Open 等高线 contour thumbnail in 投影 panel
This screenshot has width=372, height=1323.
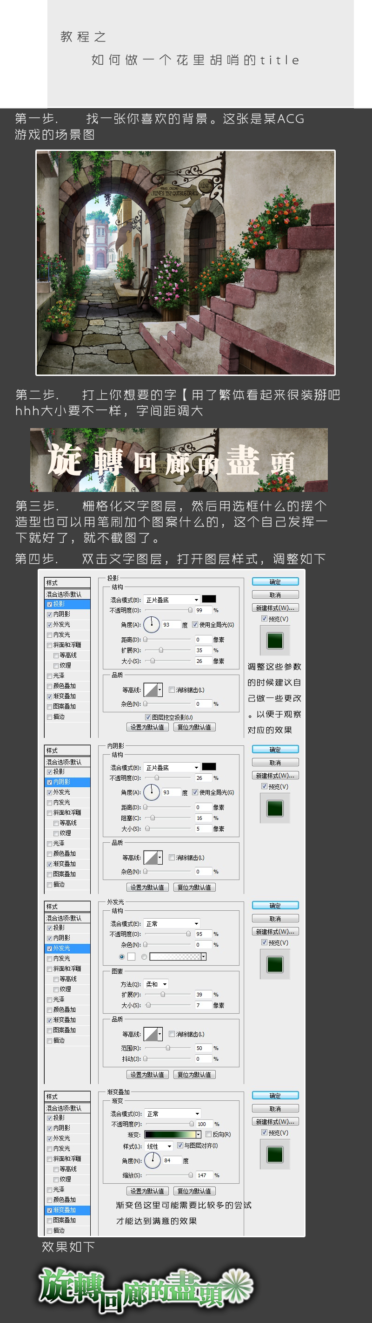(x=151, y=690)
